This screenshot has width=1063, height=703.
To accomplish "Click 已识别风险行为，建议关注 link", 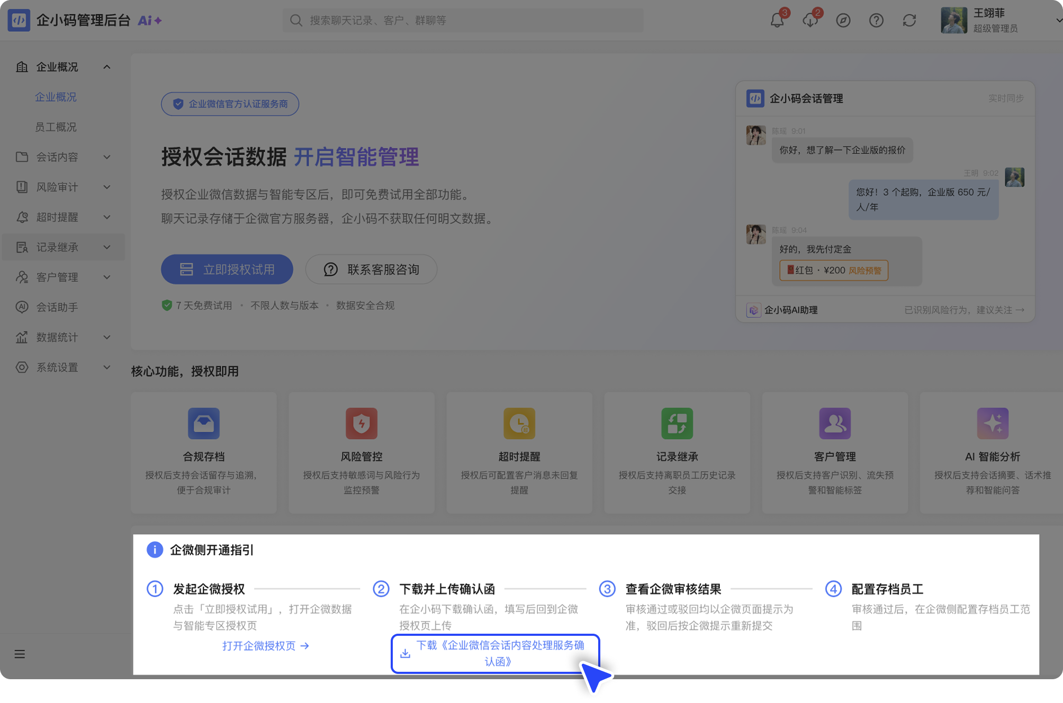I will [964, 310].
